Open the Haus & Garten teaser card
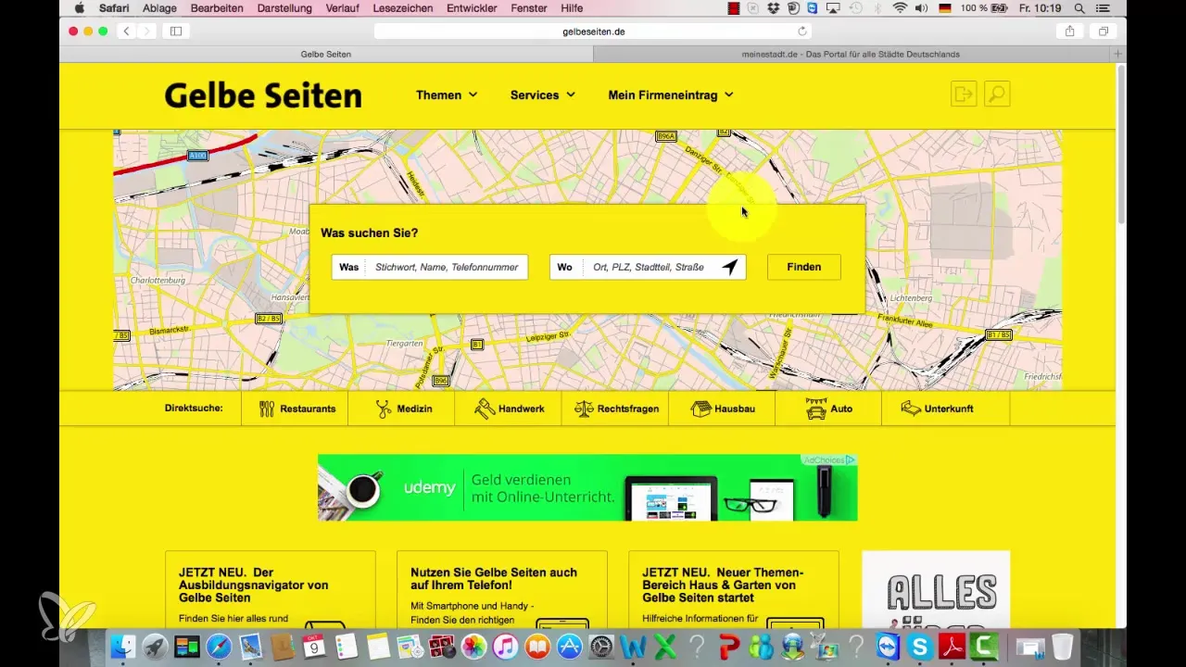This screenshot has height=667, width=1186. [734, 590]
